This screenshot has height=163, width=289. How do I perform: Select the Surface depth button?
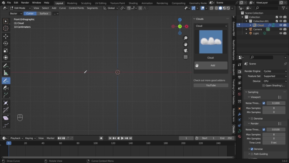44,14
